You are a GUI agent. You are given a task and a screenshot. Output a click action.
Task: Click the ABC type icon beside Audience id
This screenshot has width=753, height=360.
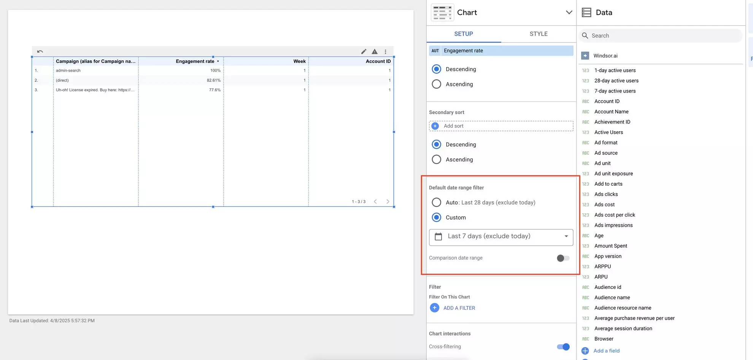pyautogui.click(x=586, y=287)
